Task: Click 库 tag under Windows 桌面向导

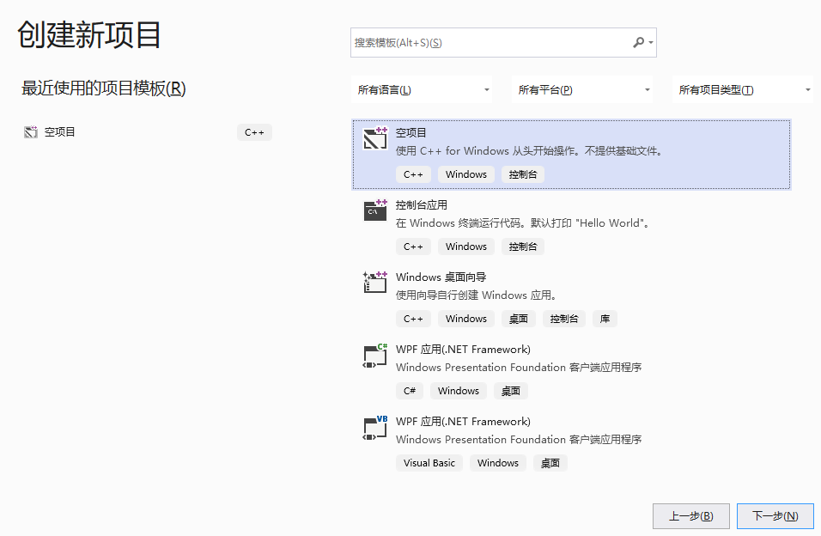Action: click(605, 319)
